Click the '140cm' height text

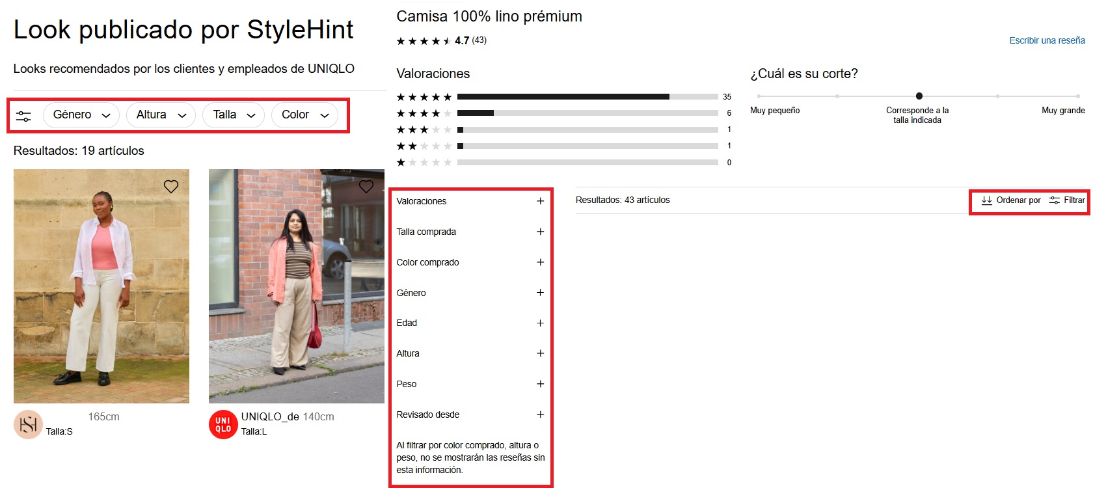point(319,417)
